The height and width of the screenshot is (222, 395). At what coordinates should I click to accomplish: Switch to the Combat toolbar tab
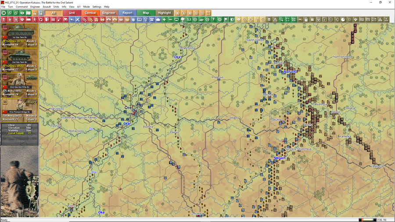tap(90, 13)
